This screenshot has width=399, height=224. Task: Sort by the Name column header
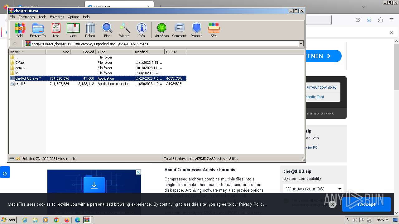[27, 52]
